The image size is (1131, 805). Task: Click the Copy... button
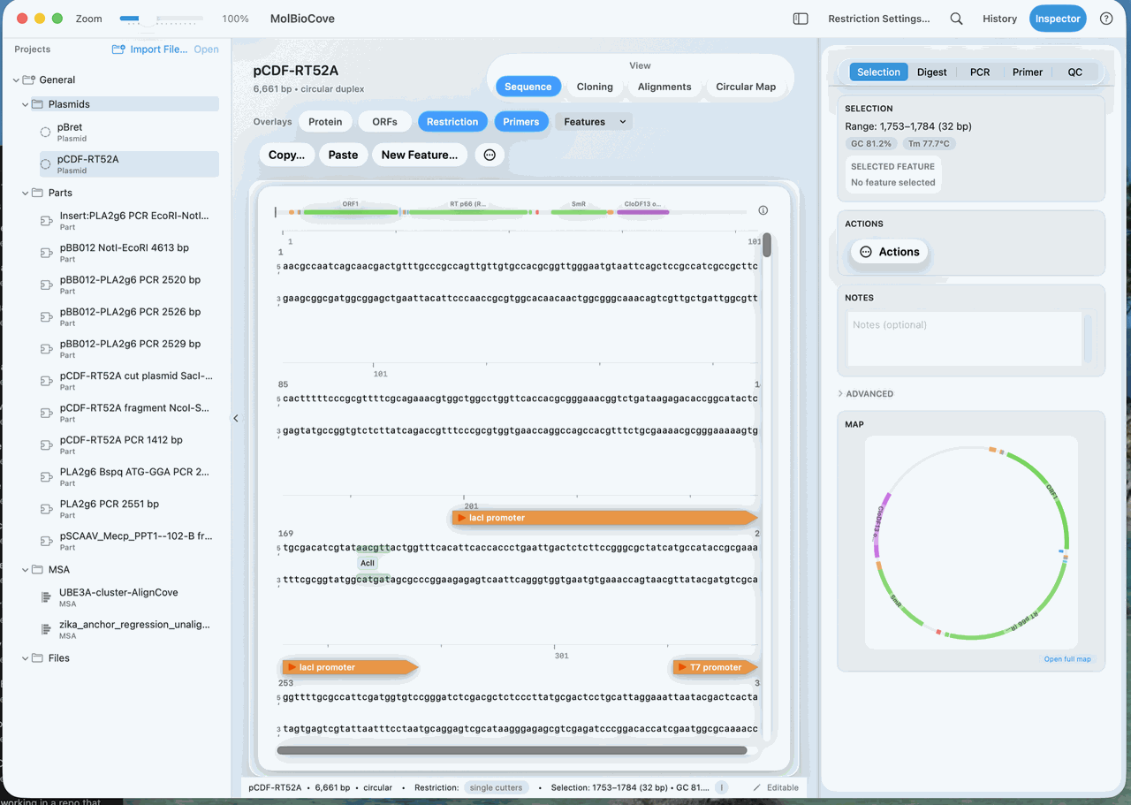286,155
